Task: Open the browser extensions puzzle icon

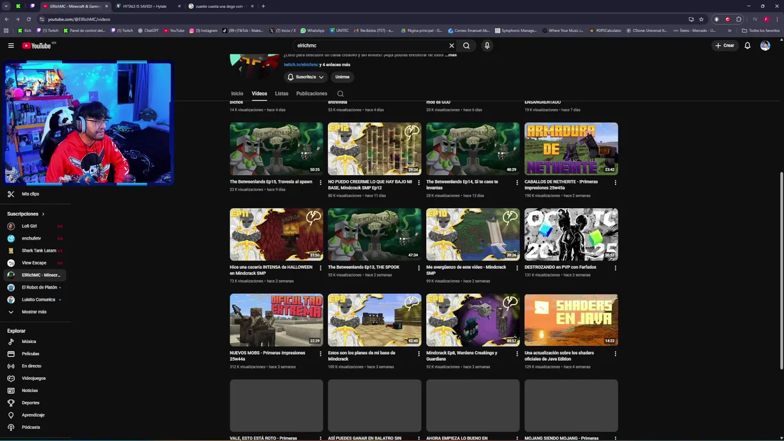Action: (x=739, y=19)
